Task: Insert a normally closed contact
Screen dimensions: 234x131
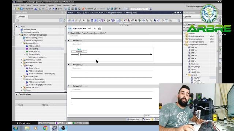Action: (75, 28)
